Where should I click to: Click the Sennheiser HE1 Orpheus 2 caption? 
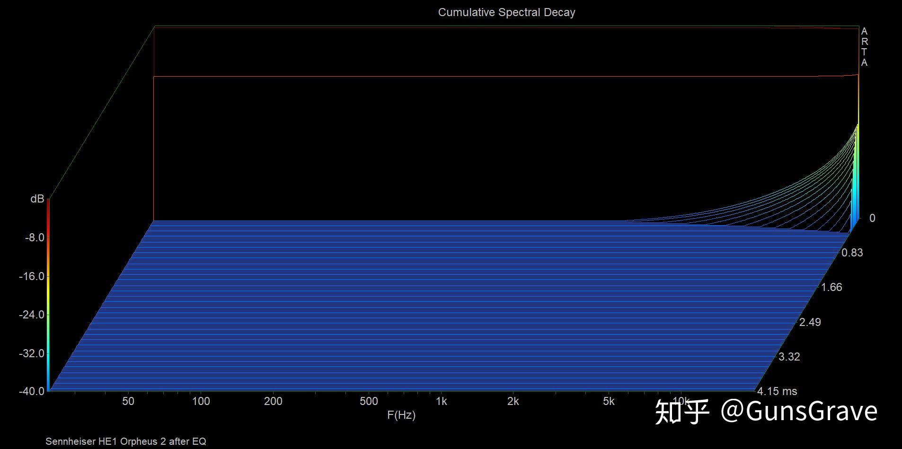(x=126, y=441)
